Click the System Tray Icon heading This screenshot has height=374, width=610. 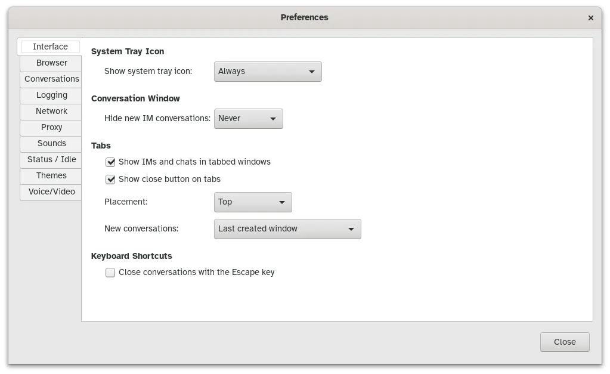coord(128,51)
